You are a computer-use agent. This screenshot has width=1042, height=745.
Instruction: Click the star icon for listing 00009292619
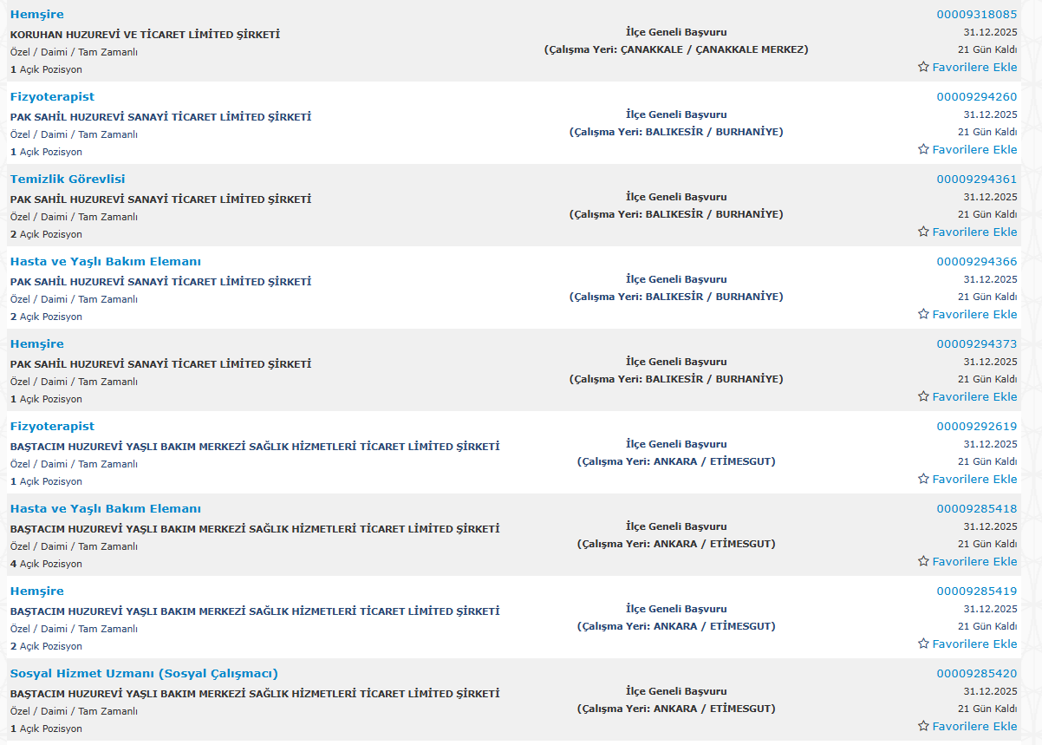tap(923, 479)
